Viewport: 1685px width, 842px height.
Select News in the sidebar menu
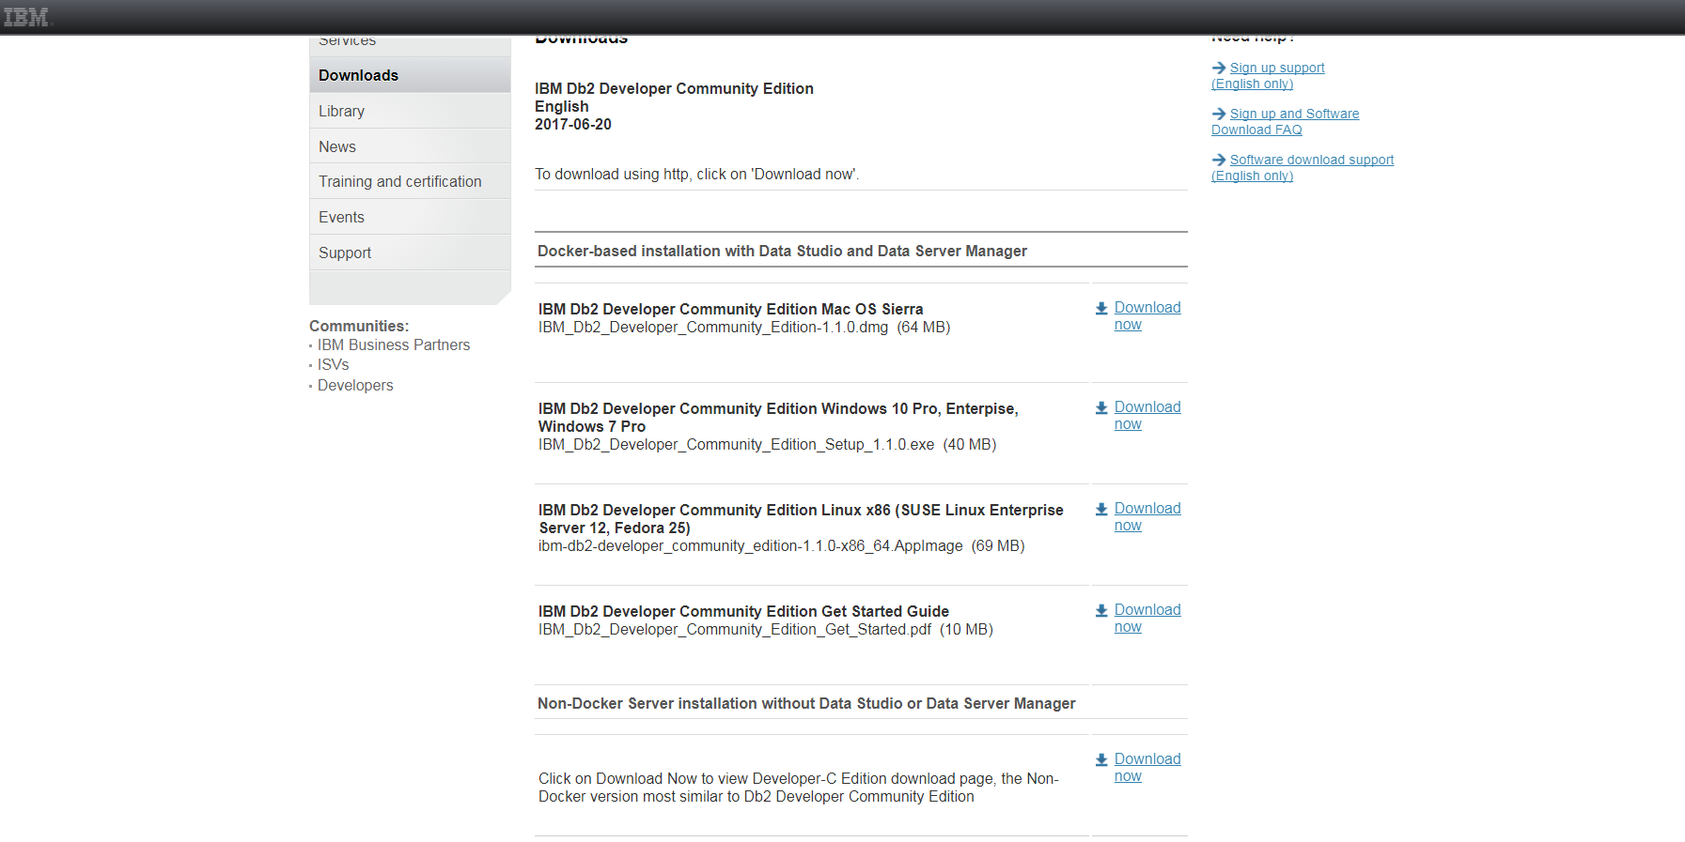(x=410, y=146)
